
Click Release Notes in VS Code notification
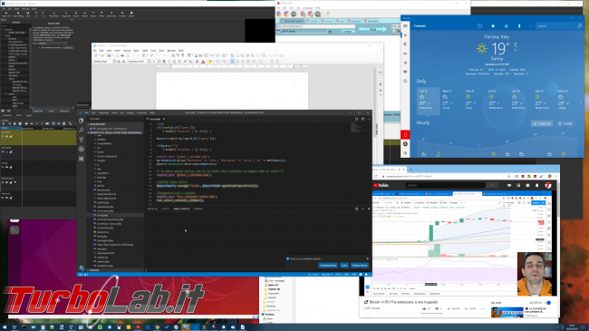pos(360,265)
